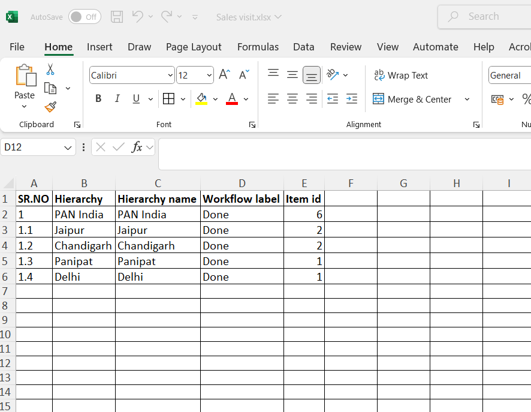Apply the yellow Fill Color swatch
This screenshot has height=412, width=531.
[201, 99]
